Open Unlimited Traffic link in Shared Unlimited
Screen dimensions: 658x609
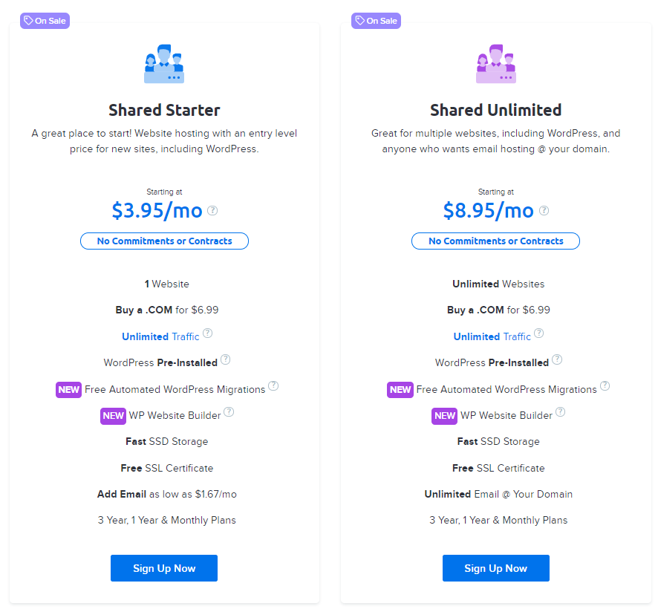[x=492, y=336]
